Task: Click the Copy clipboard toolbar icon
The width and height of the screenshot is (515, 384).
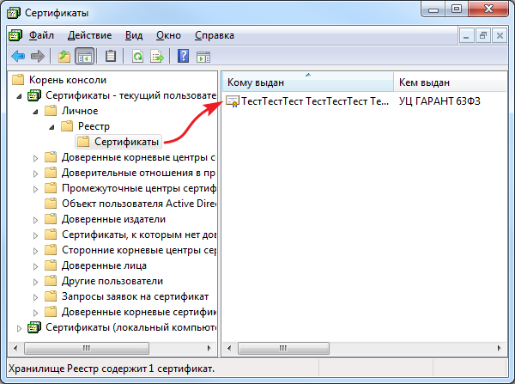Action: pyautogui.click(x=111, y=57)
